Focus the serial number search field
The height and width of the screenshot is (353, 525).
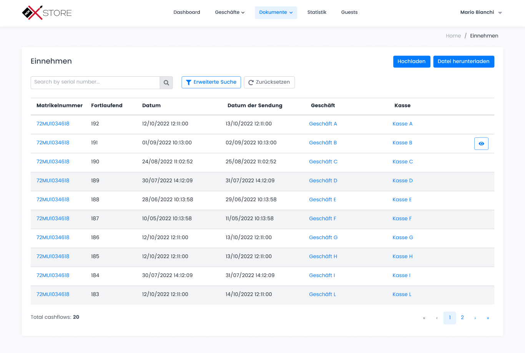tap(95, 82)
